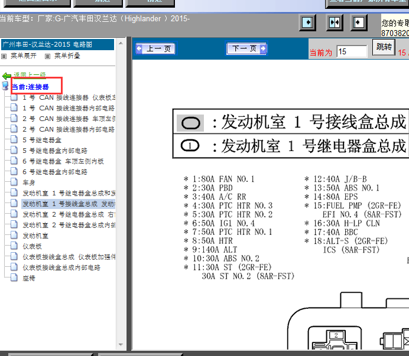Click the collapse-both-panels arrows icon
Viewport: 409px width, 356px height.
tap(335, 22)
